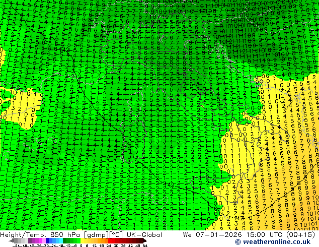Image resolution: width=319 pixels, height=247 pixels.
Task: Click the '[gdmp]' unit label
Action: click(97, 235)
